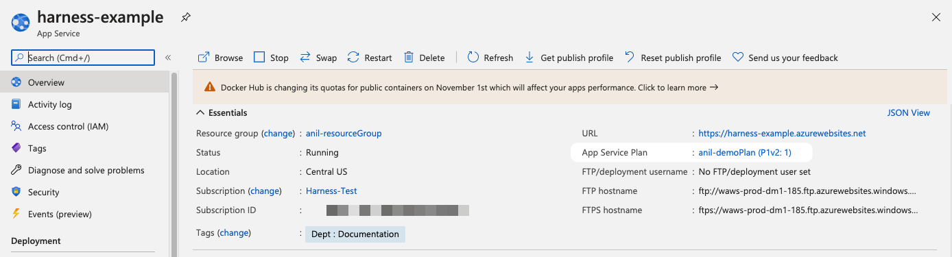Open the harness-example.azurewebsites.net URL
The image size is (952, 257).
782,133
